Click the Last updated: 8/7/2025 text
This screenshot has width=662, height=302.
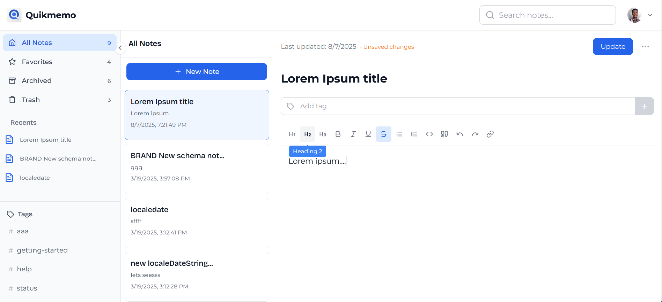pos(318,47)
